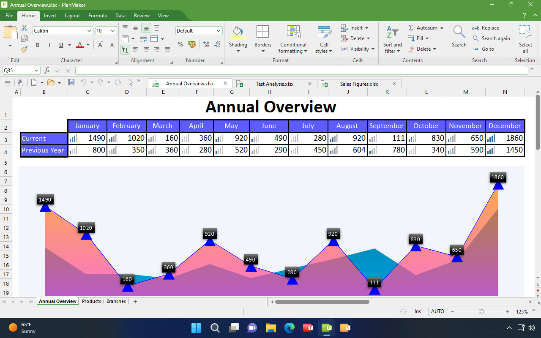This screenshot has height=338, width=541.
Task: Toggle Underline formatting
Action: click(61, 45)
